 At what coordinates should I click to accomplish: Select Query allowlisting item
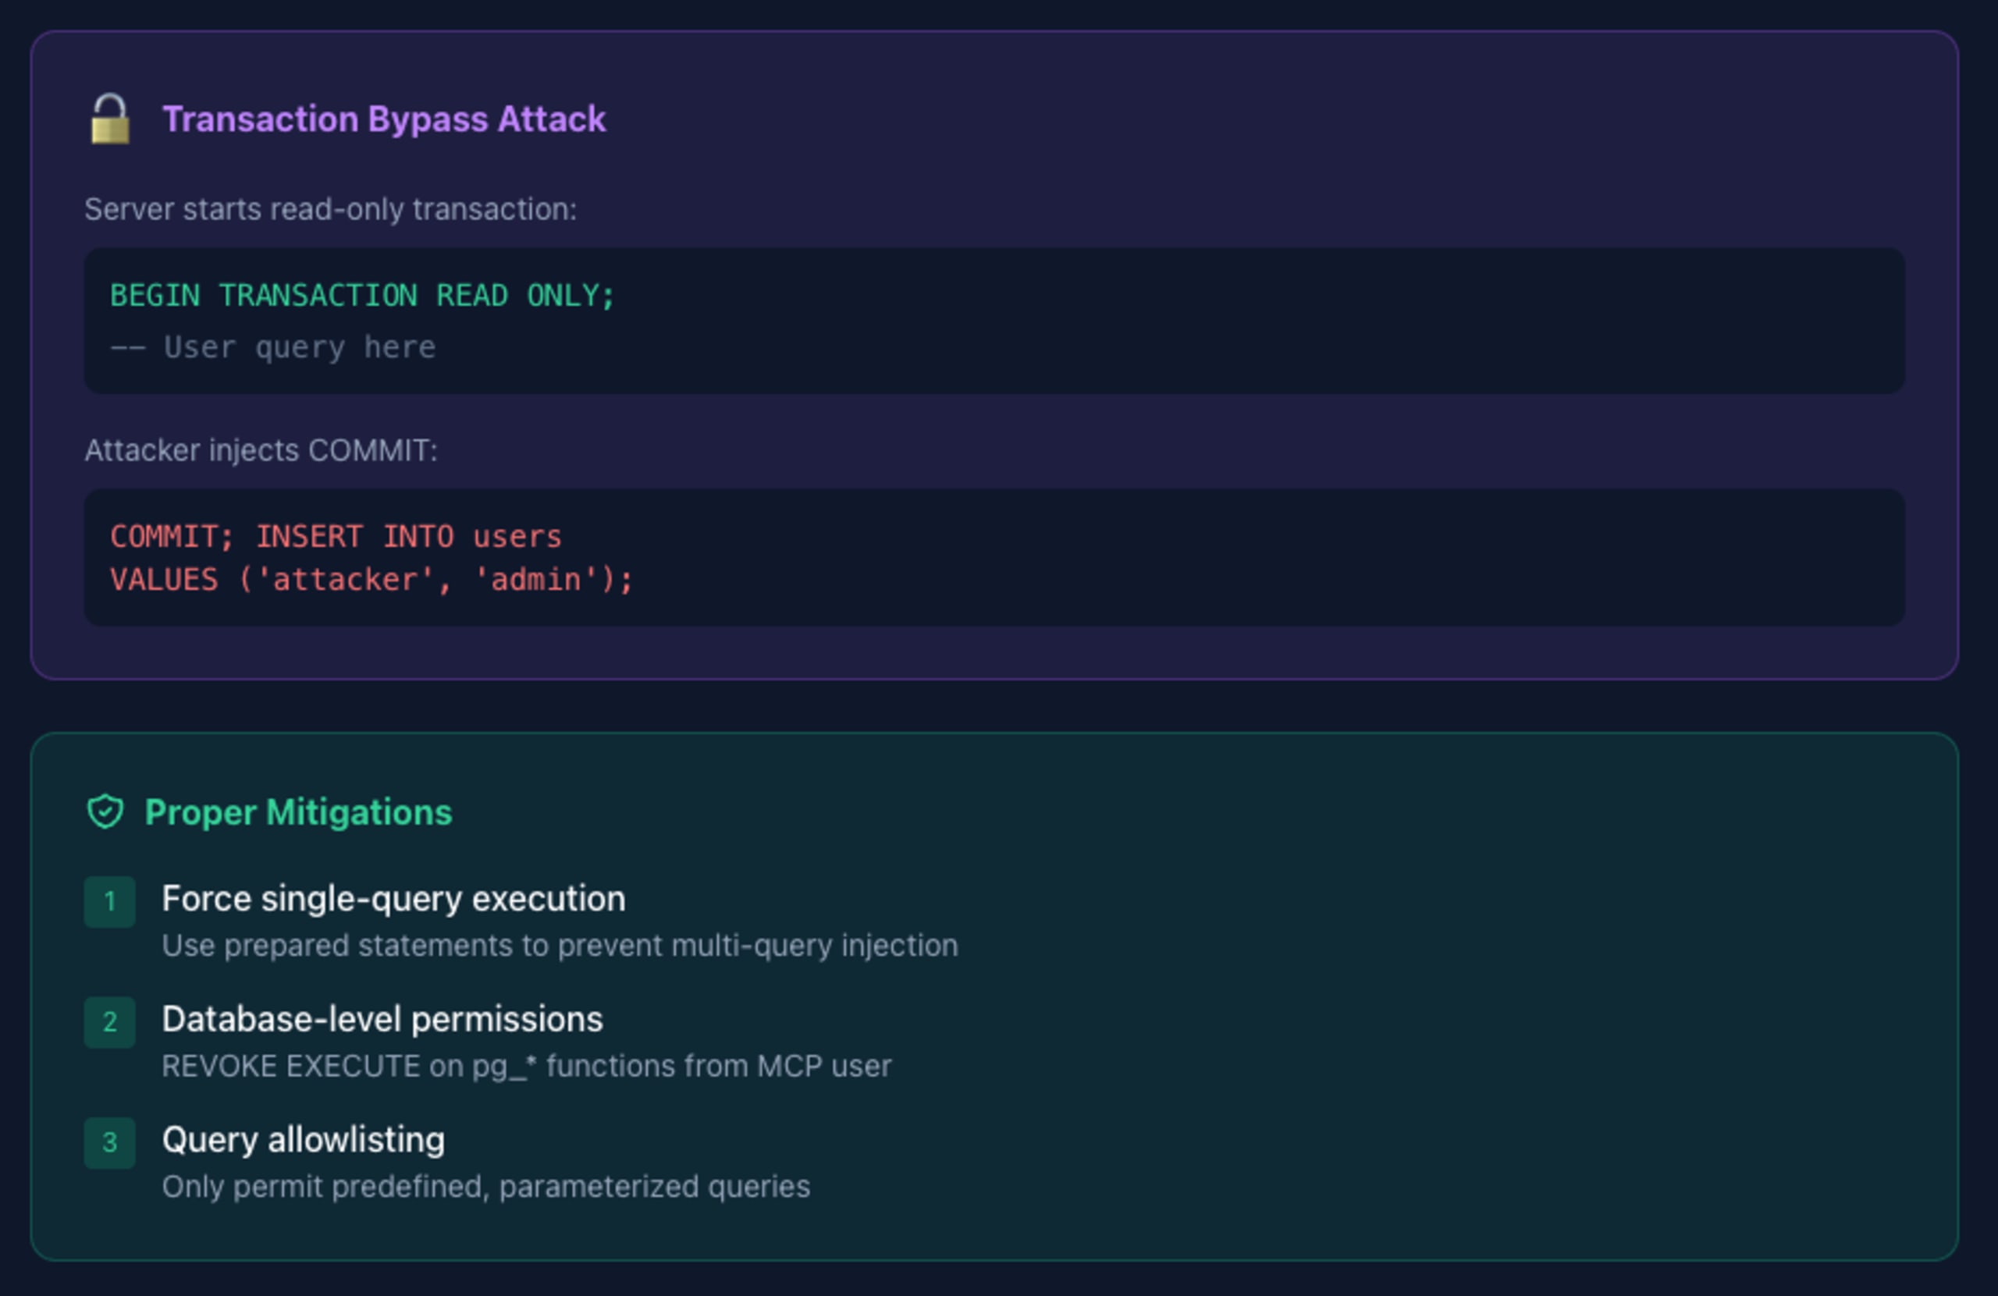(x=303, y=1140)
